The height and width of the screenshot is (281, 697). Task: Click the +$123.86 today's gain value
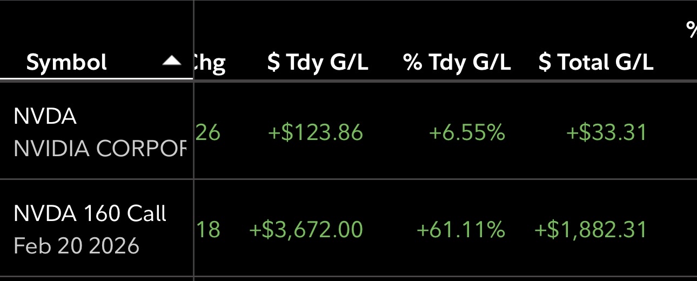click(316, 132)
